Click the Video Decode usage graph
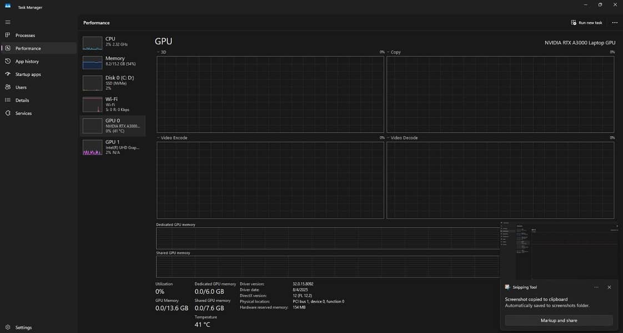 point(500,180)
